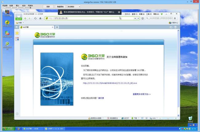
Task: Select the 较慢 speed radio option
Action: pos(11,8)
